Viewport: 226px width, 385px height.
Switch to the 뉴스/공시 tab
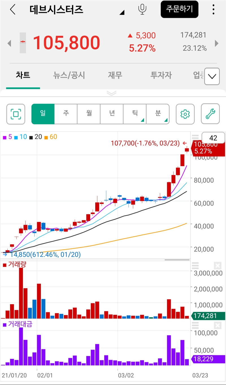pyautogui.click(x=69, y=75)
